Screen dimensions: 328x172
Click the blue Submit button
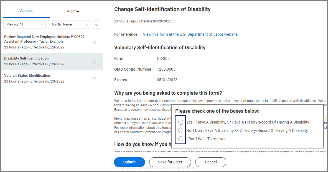coord(129,162)
